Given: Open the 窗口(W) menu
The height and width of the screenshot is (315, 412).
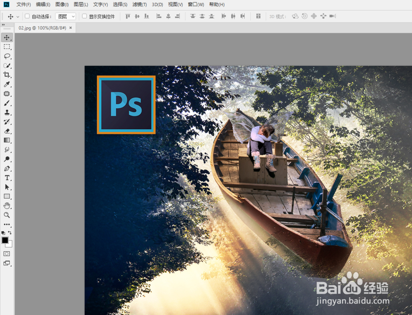Looking at the screenshot, I should tap(196, 5).
